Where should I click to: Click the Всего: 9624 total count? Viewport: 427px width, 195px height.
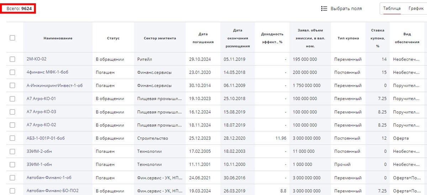click(x=19, y=8)
